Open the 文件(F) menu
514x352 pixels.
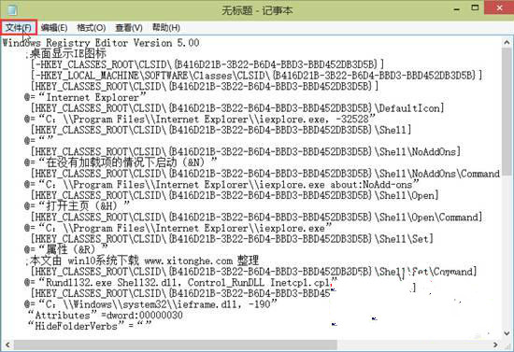(x=19, y=27)
